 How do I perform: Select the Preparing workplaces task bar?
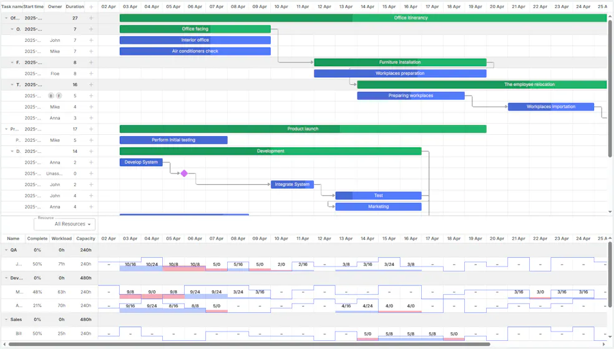coord(411,96)
